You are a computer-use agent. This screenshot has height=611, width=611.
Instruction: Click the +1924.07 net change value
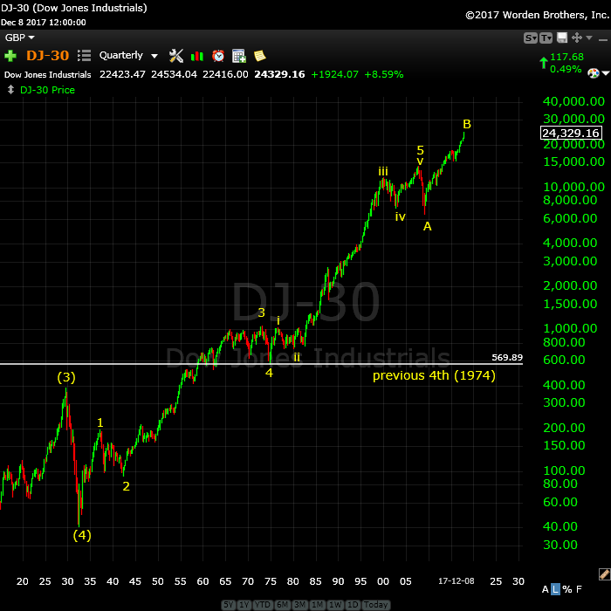[x=334, y=74]
